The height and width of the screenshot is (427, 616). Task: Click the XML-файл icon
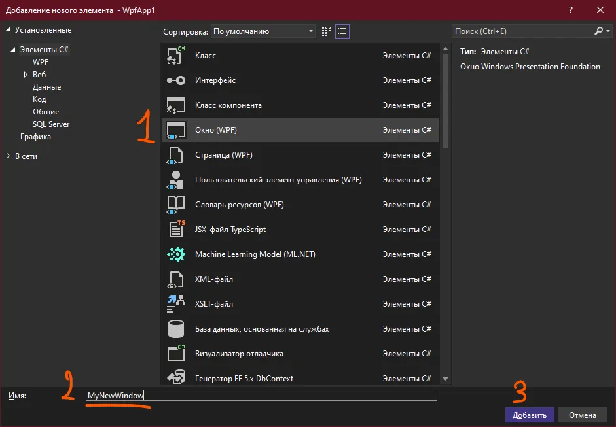point(175,279)
